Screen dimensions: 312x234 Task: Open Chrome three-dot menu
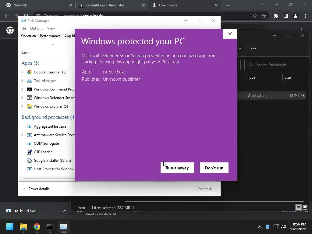(305, 16)
